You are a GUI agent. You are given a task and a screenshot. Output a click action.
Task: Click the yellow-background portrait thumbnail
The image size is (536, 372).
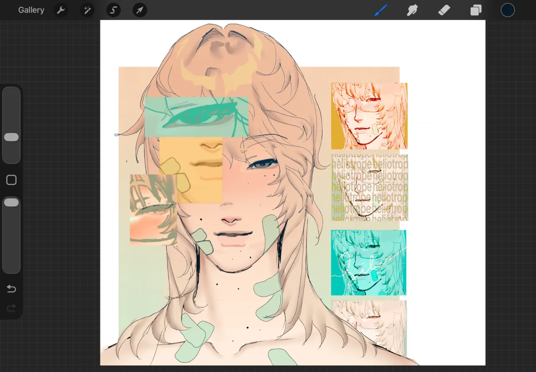point(369,116)
